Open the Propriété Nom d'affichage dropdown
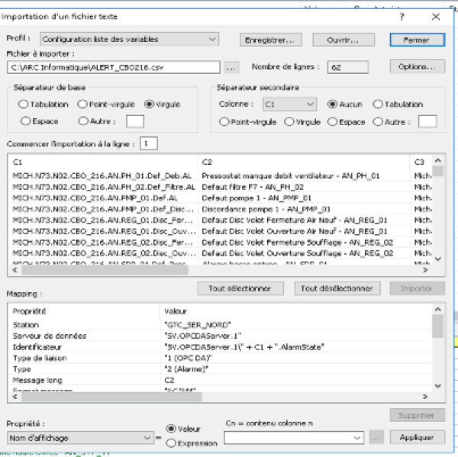 (146, 438)
